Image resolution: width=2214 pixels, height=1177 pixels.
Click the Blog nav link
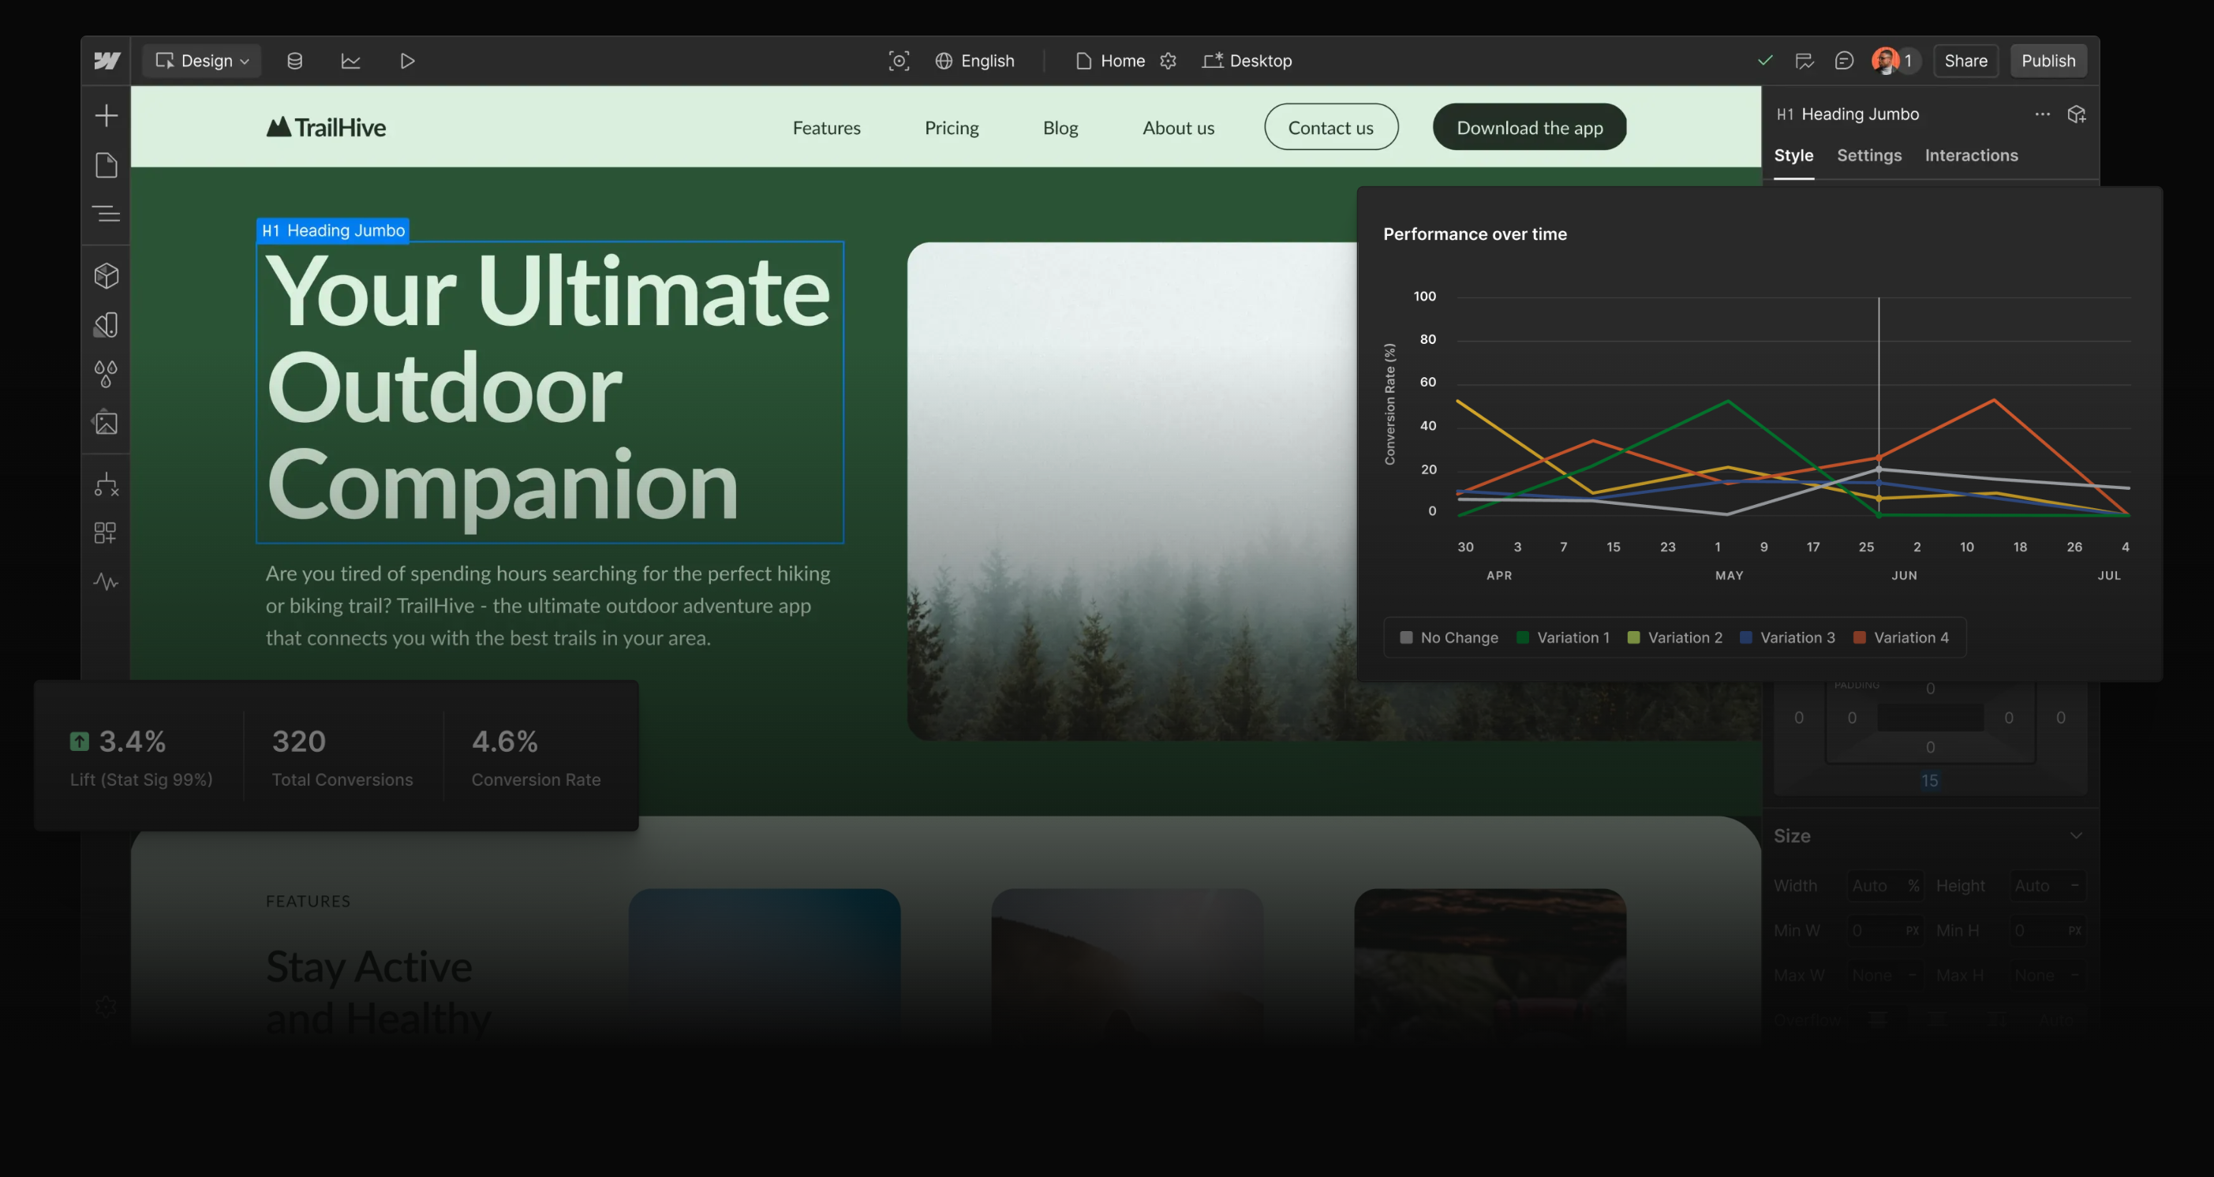(1060, 128)
